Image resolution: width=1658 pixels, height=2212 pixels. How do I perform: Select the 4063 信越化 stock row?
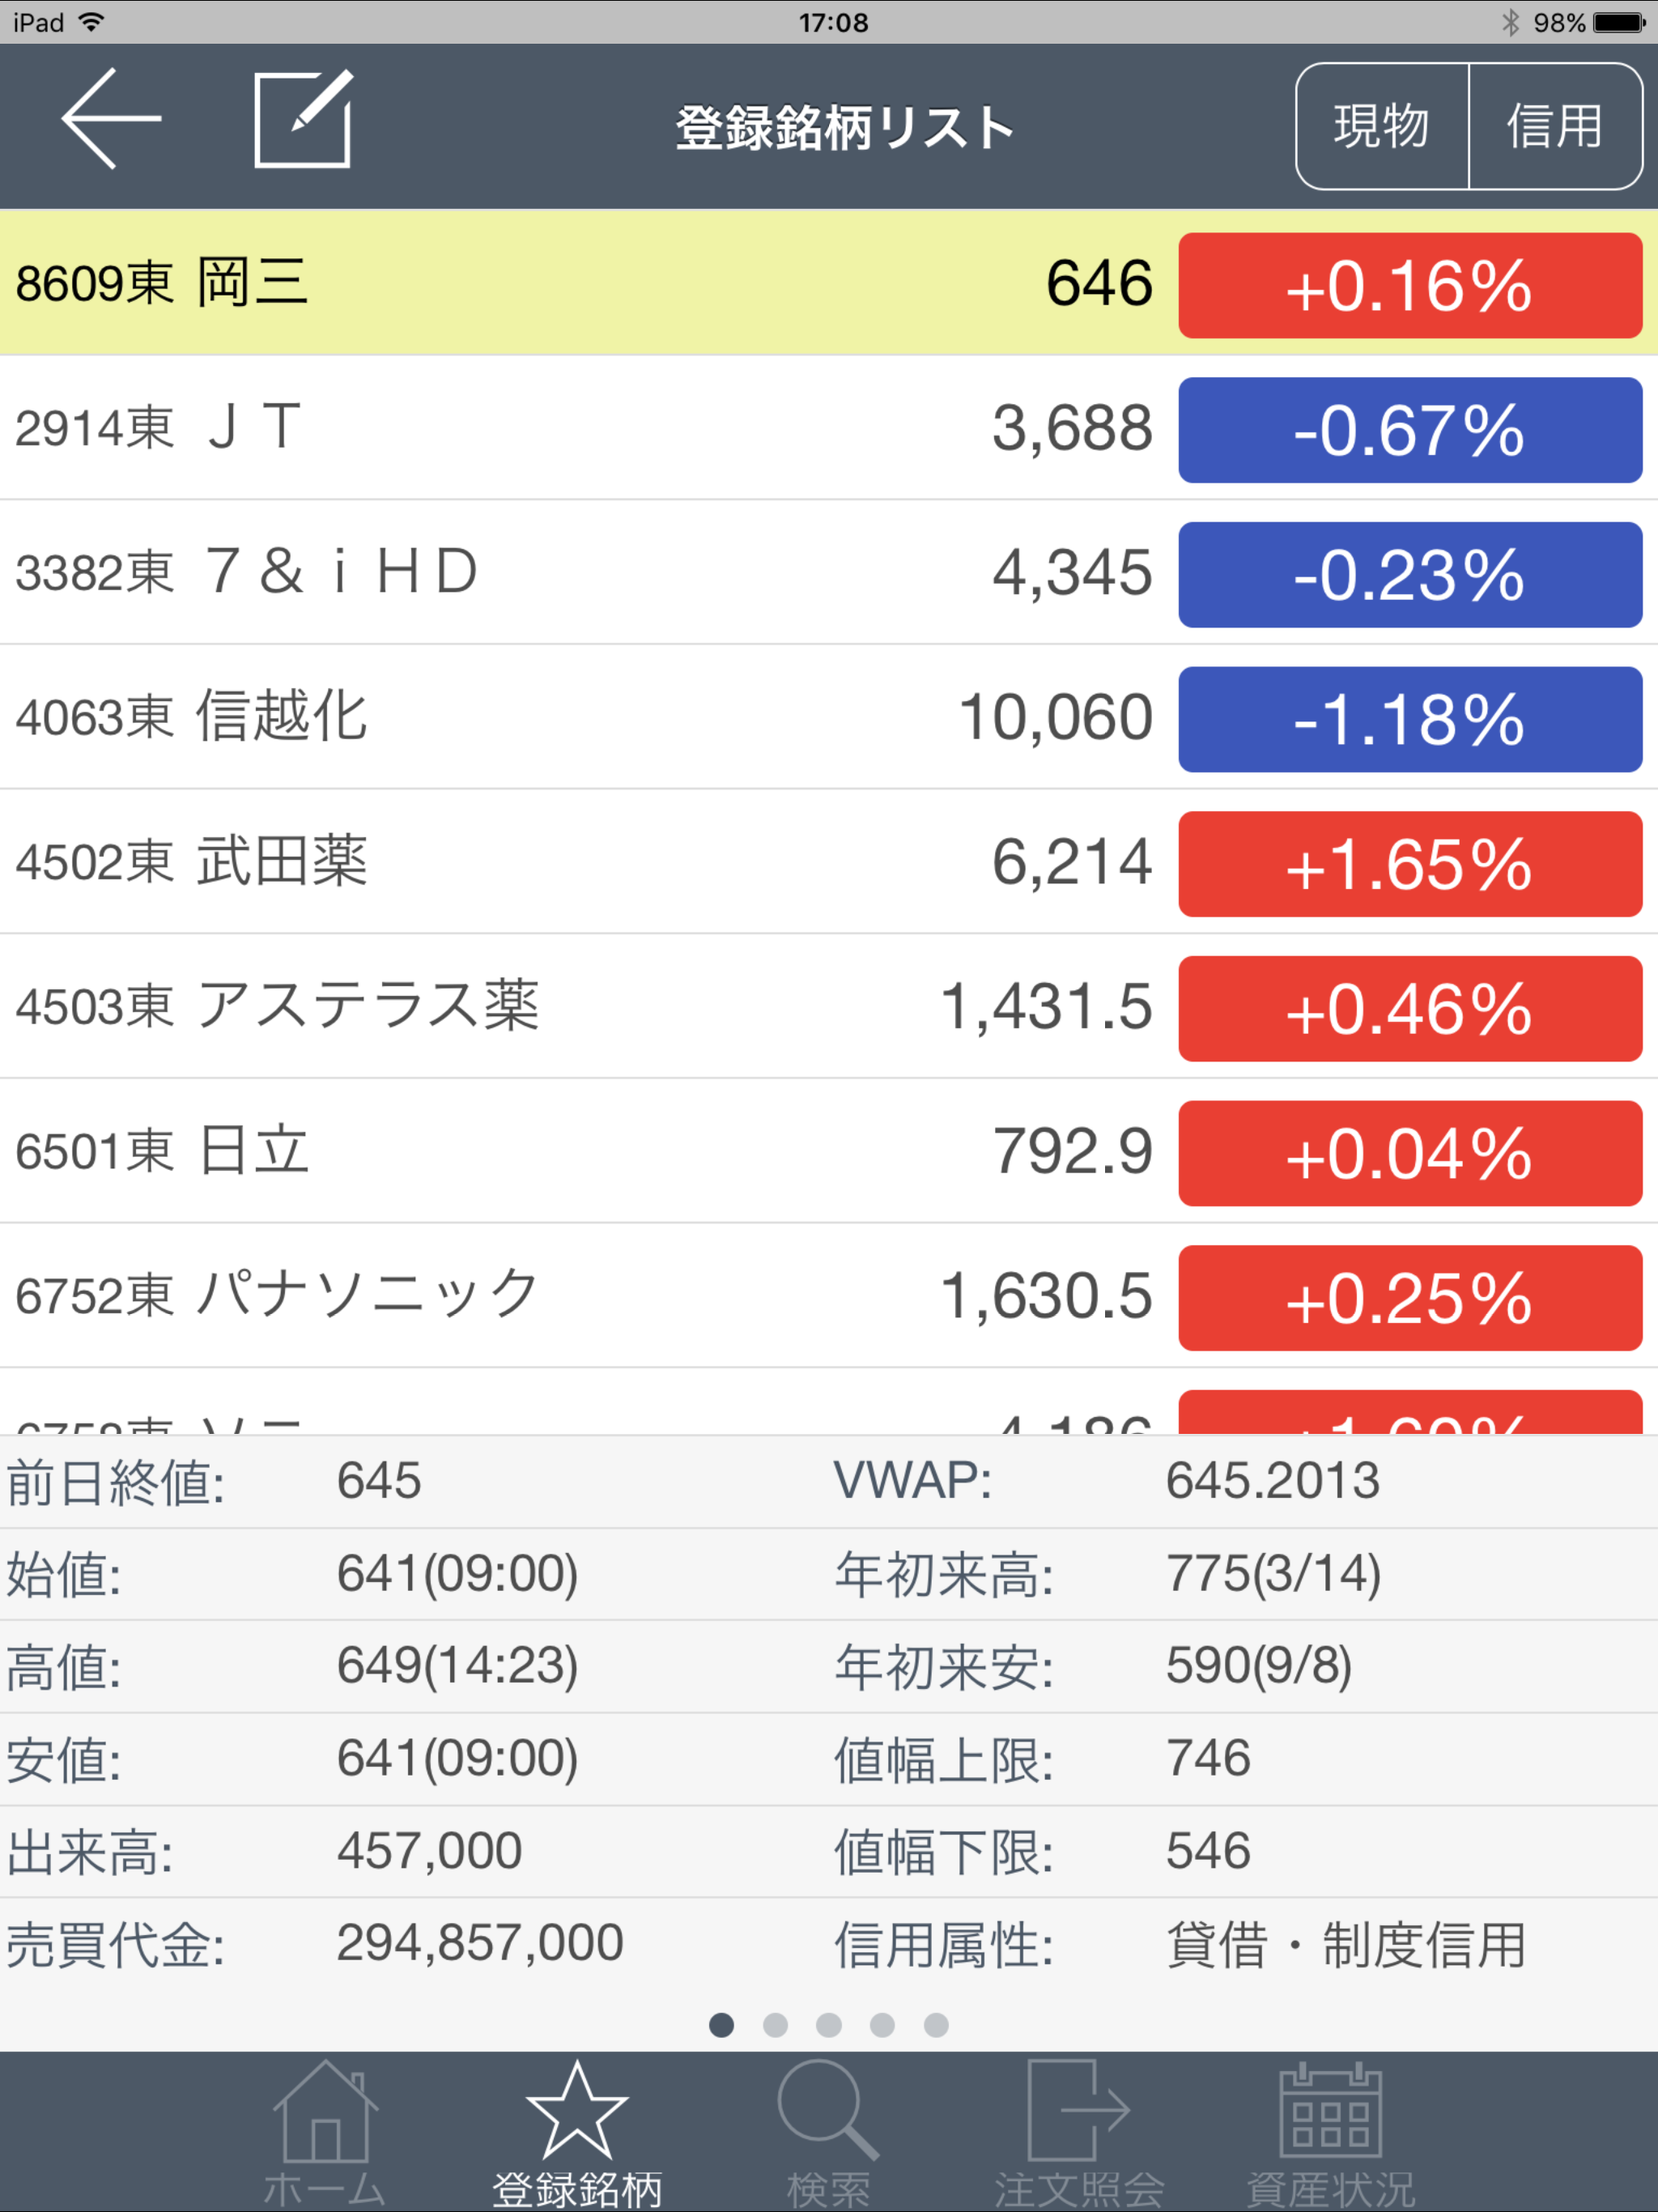tap(829, 718)
